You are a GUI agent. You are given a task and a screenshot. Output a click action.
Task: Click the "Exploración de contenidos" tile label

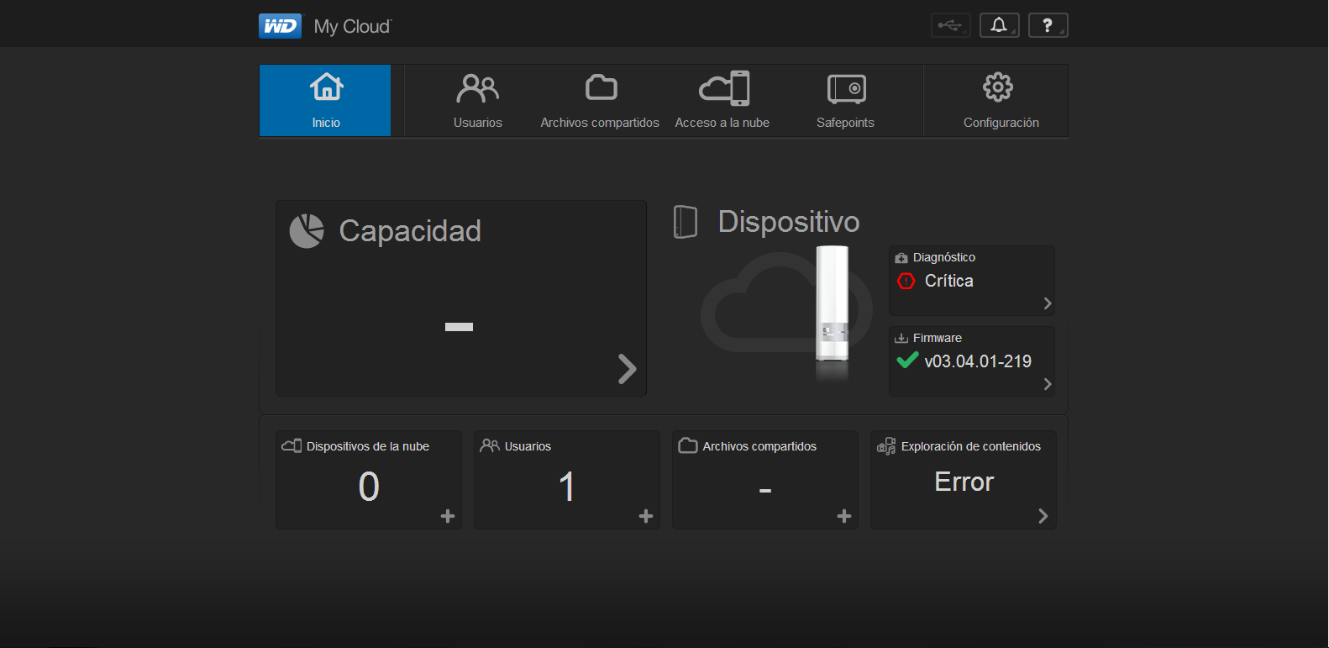971,446
